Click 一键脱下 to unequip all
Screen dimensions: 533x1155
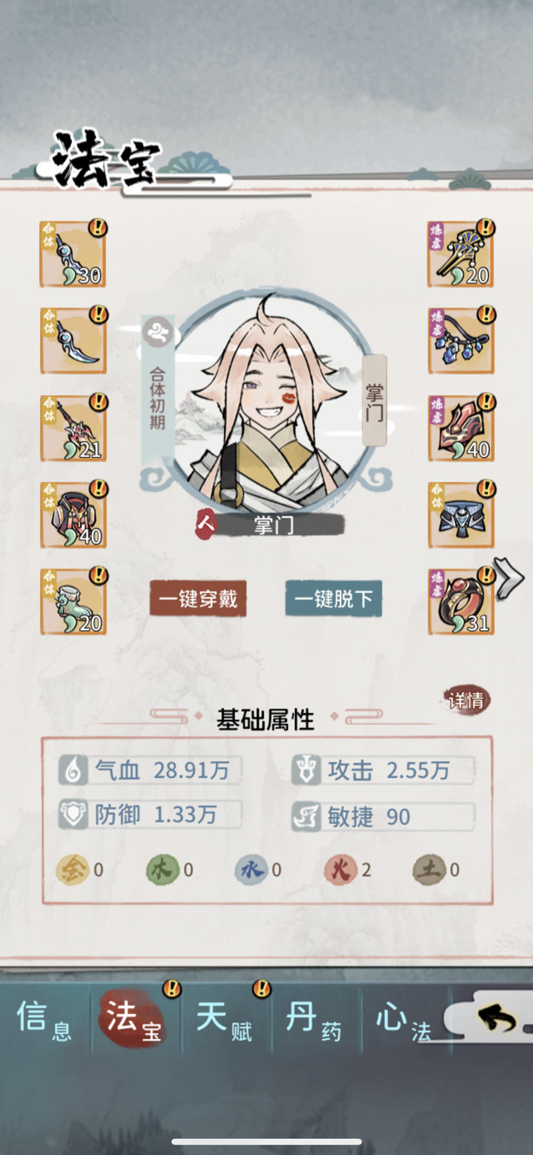(x=333, y=599)
